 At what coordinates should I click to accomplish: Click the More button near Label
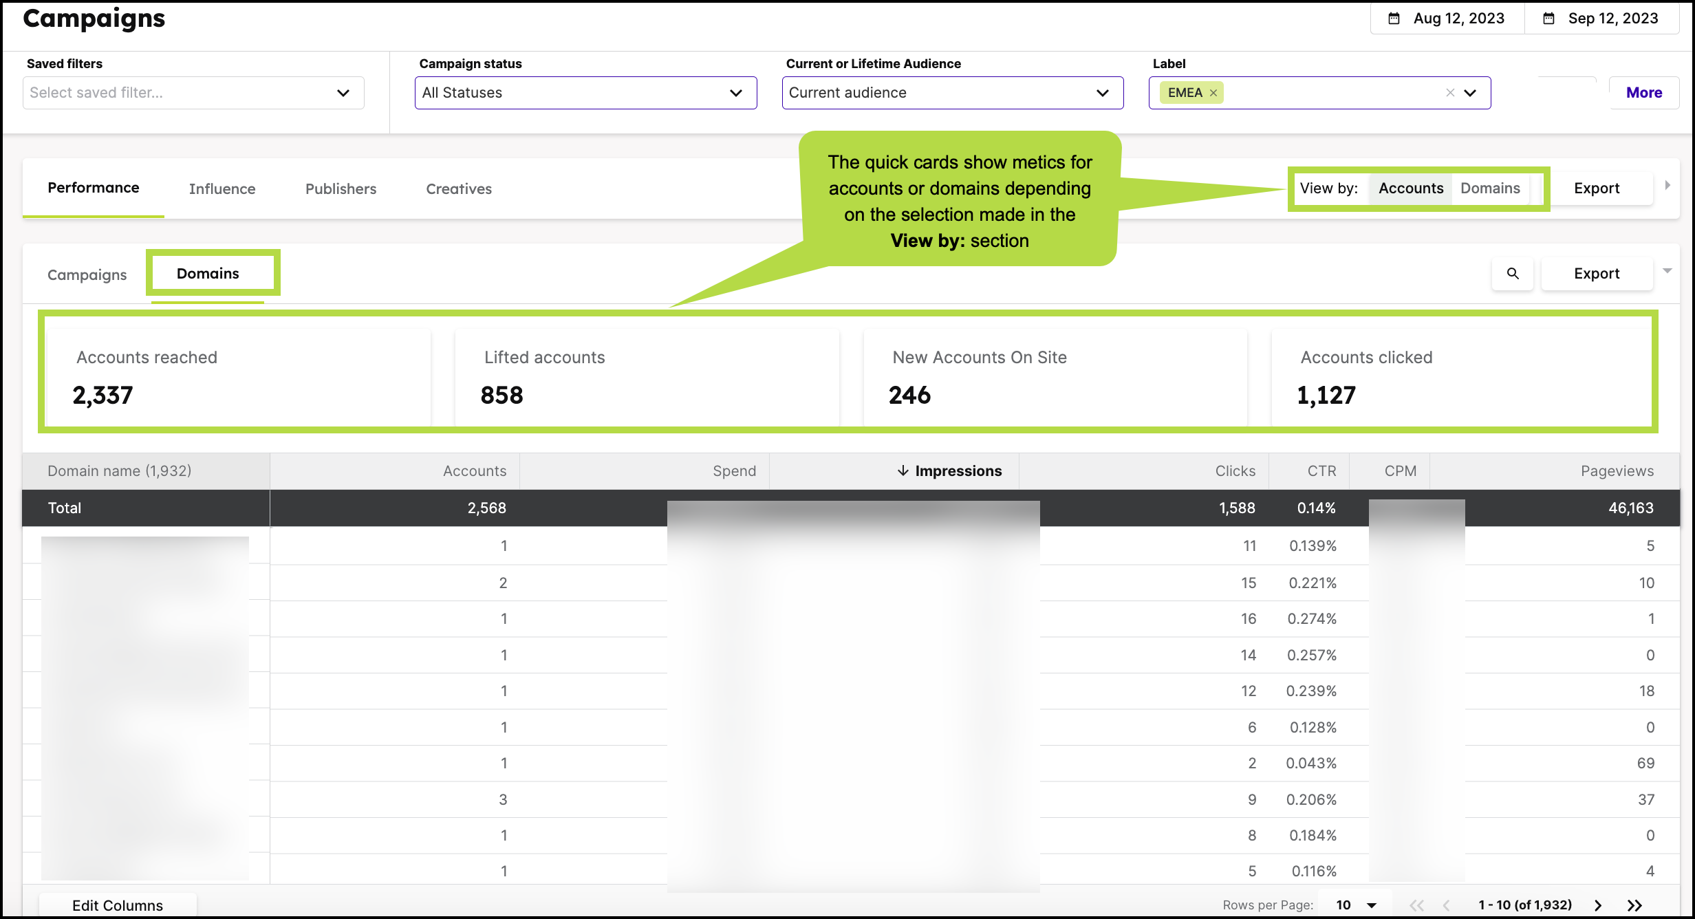pyautogui.click(x=1644, y=92)
